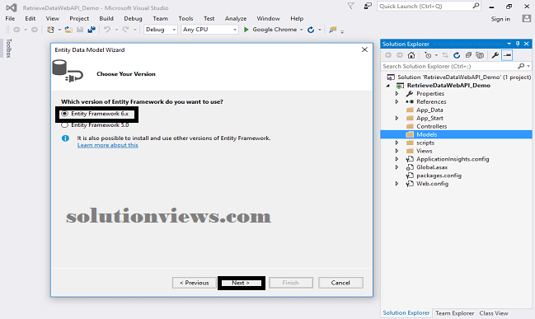This screenshot has height=319, width=535.
Task: Click the Save toolbar icon
Action: click(x=80, y=30)
